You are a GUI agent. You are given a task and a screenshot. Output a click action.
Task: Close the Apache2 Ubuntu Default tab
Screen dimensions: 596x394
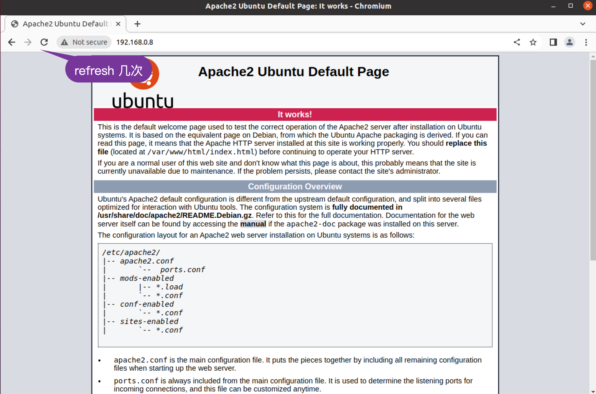point(118,24)
